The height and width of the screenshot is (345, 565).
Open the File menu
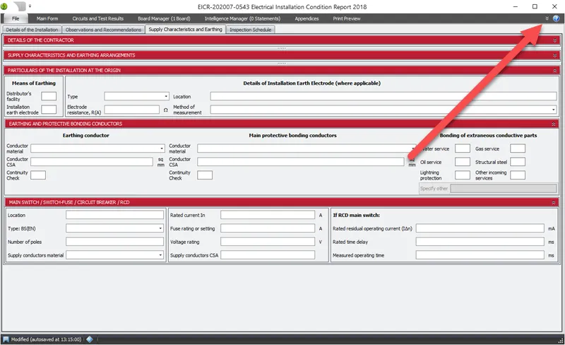click(x=14, y=18)
